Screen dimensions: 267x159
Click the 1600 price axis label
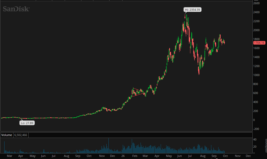[256, 48]
